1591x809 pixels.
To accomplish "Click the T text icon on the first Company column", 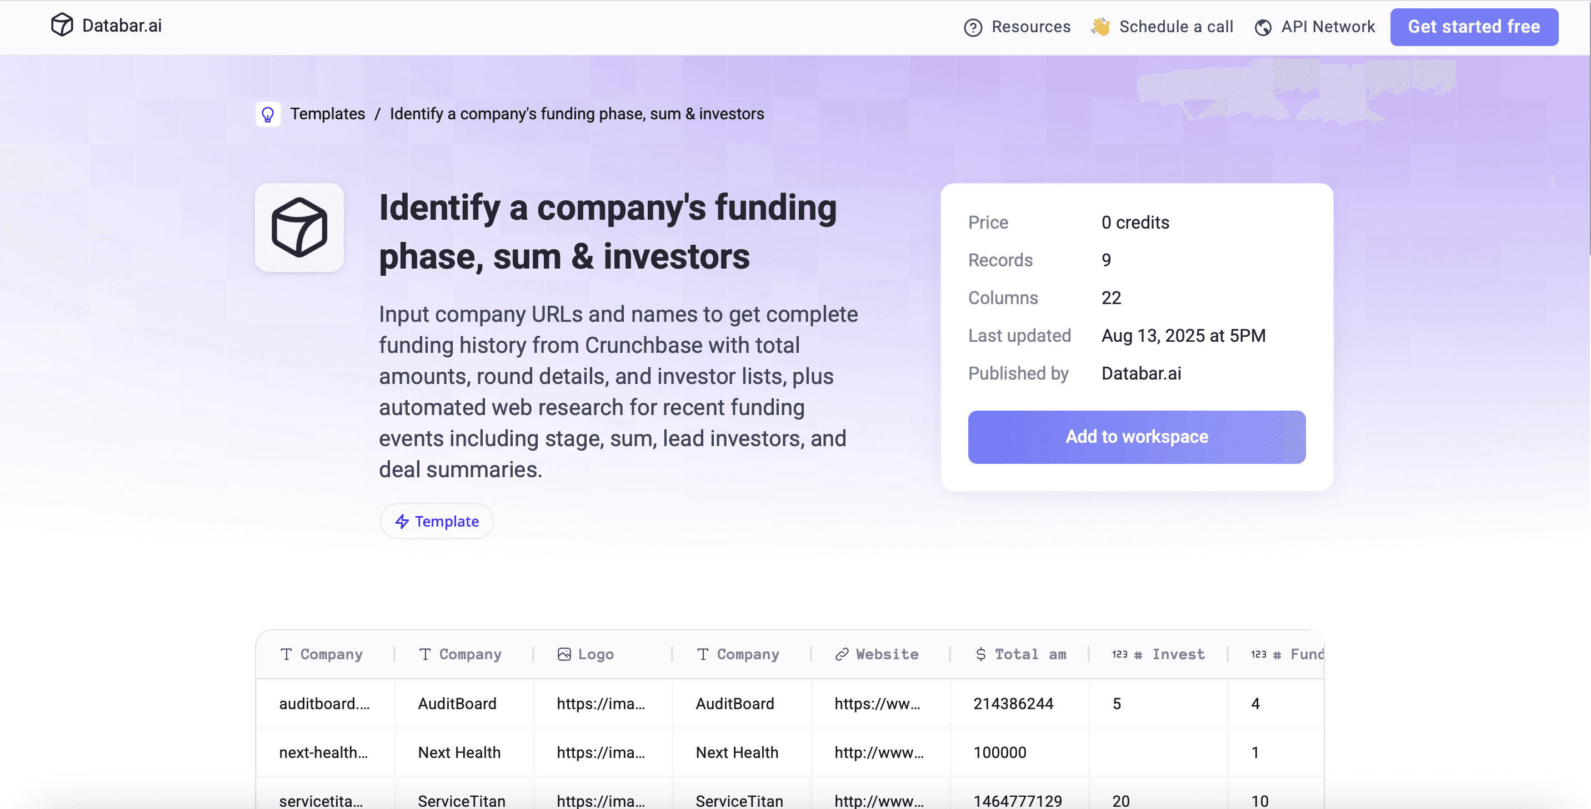I will (x=286, y=654).
